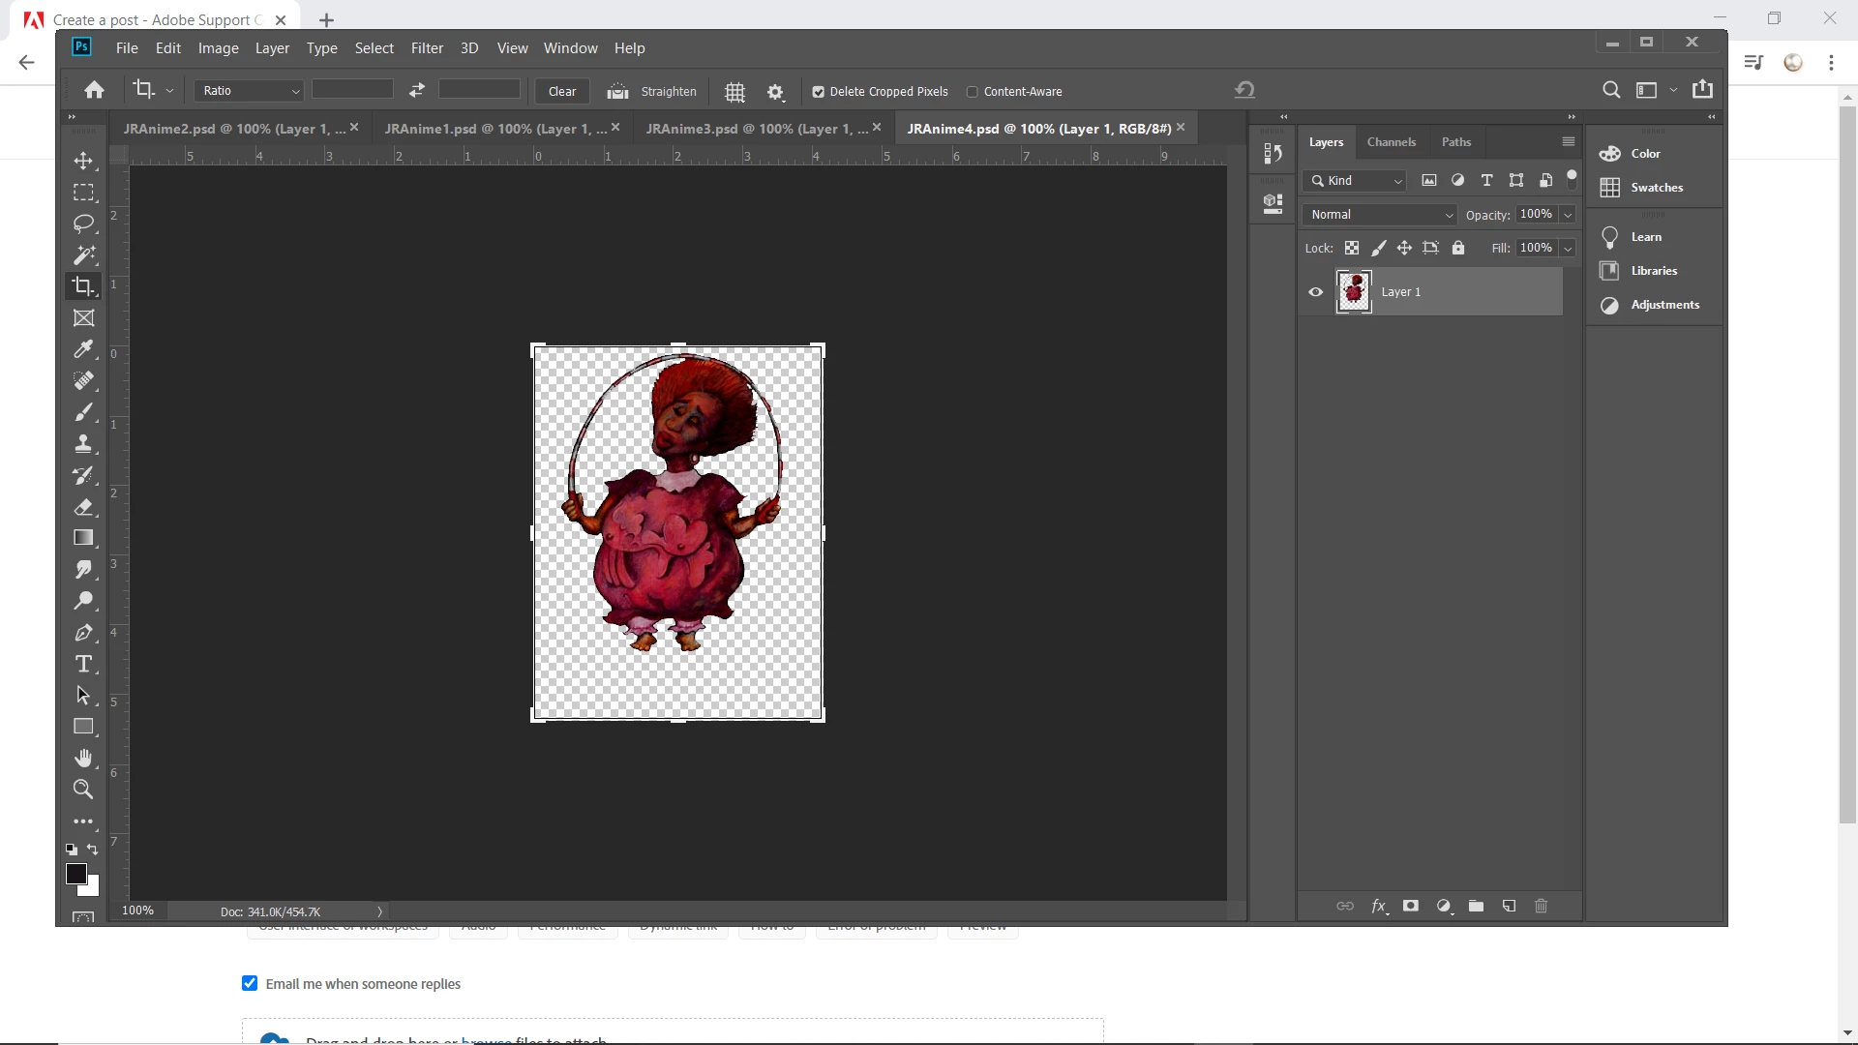This screenshot has height=1045, width=1858.
Task: Open the Filter menu
Action: pos(427,48)
